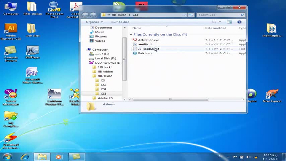This screenshot has height=161, width=286.
Task: Launch KMPlayer desktop shortcut
Action: pyautogui.click(x=32, y=52)
